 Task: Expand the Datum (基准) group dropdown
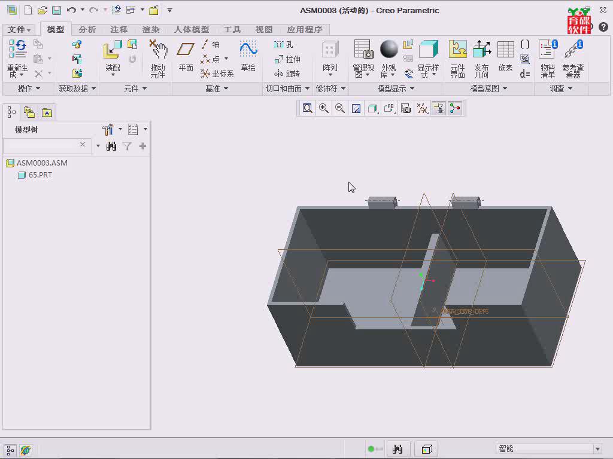217,88
